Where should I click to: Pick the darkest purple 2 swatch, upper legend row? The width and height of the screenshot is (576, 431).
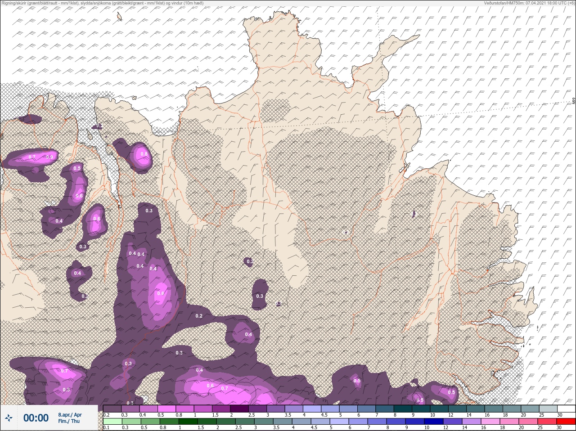coord(240,409)
